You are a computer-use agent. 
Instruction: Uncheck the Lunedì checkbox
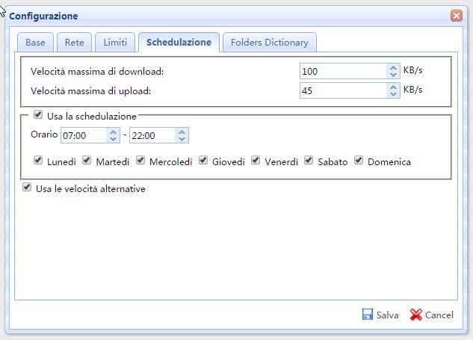37,161
